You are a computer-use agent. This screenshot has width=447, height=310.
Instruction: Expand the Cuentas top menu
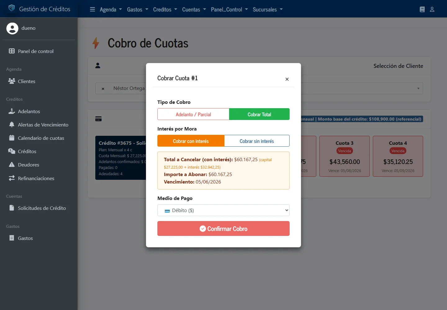pyautogui.click(x=194, y=10)
